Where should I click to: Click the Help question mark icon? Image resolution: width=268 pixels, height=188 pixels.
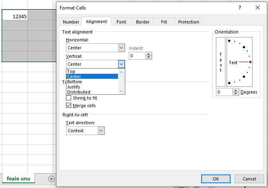point(240,8)
